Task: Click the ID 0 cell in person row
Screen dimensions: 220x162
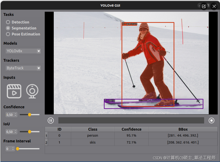Action: tap(59, 136)
